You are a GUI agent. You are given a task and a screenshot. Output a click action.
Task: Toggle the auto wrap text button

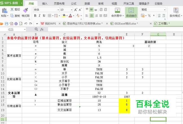tap(131, 13)
